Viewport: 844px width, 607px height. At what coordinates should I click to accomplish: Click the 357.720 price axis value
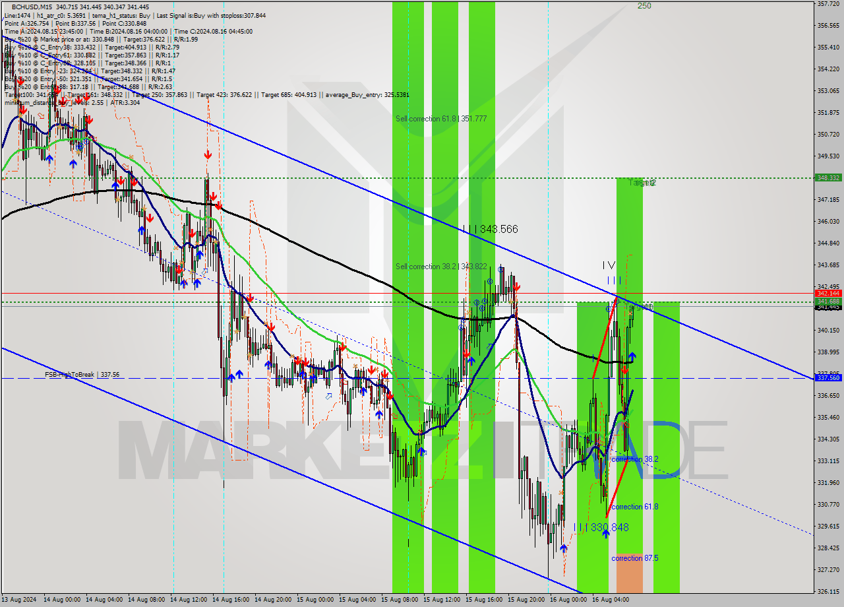click(x=828, y=4)
